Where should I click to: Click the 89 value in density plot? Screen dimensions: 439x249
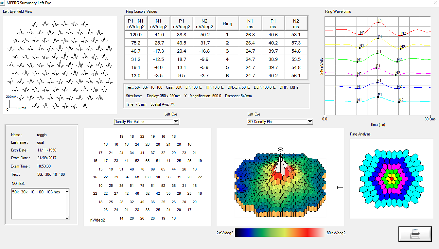tap(153, 169)
